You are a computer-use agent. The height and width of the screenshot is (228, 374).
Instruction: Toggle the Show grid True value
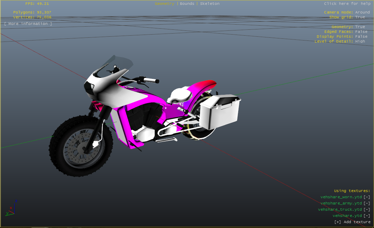pos(360,17)
